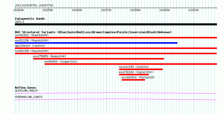Click the 102170k ruler tick label
Image resolution: width=224 pixels, height=114 pixels.
[x=106, y=10]
